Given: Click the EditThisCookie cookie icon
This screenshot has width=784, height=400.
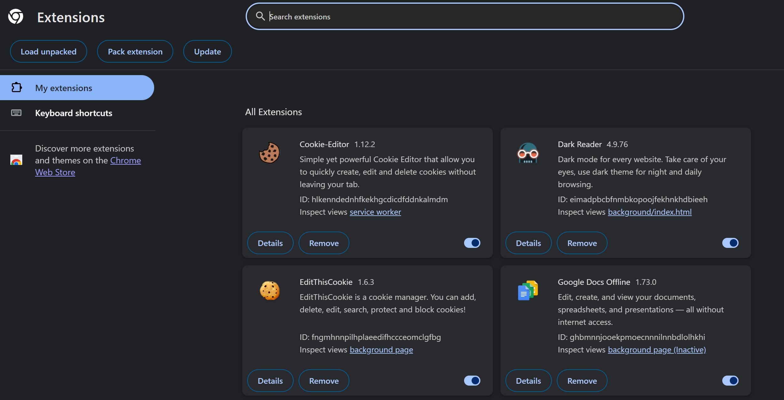Looking at the screenshot, I should pos(269,290).
